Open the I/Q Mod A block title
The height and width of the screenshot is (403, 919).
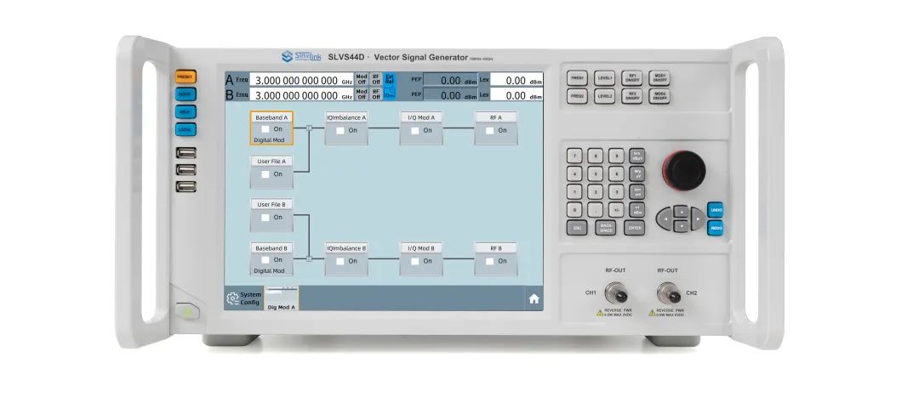coord(421,117)
